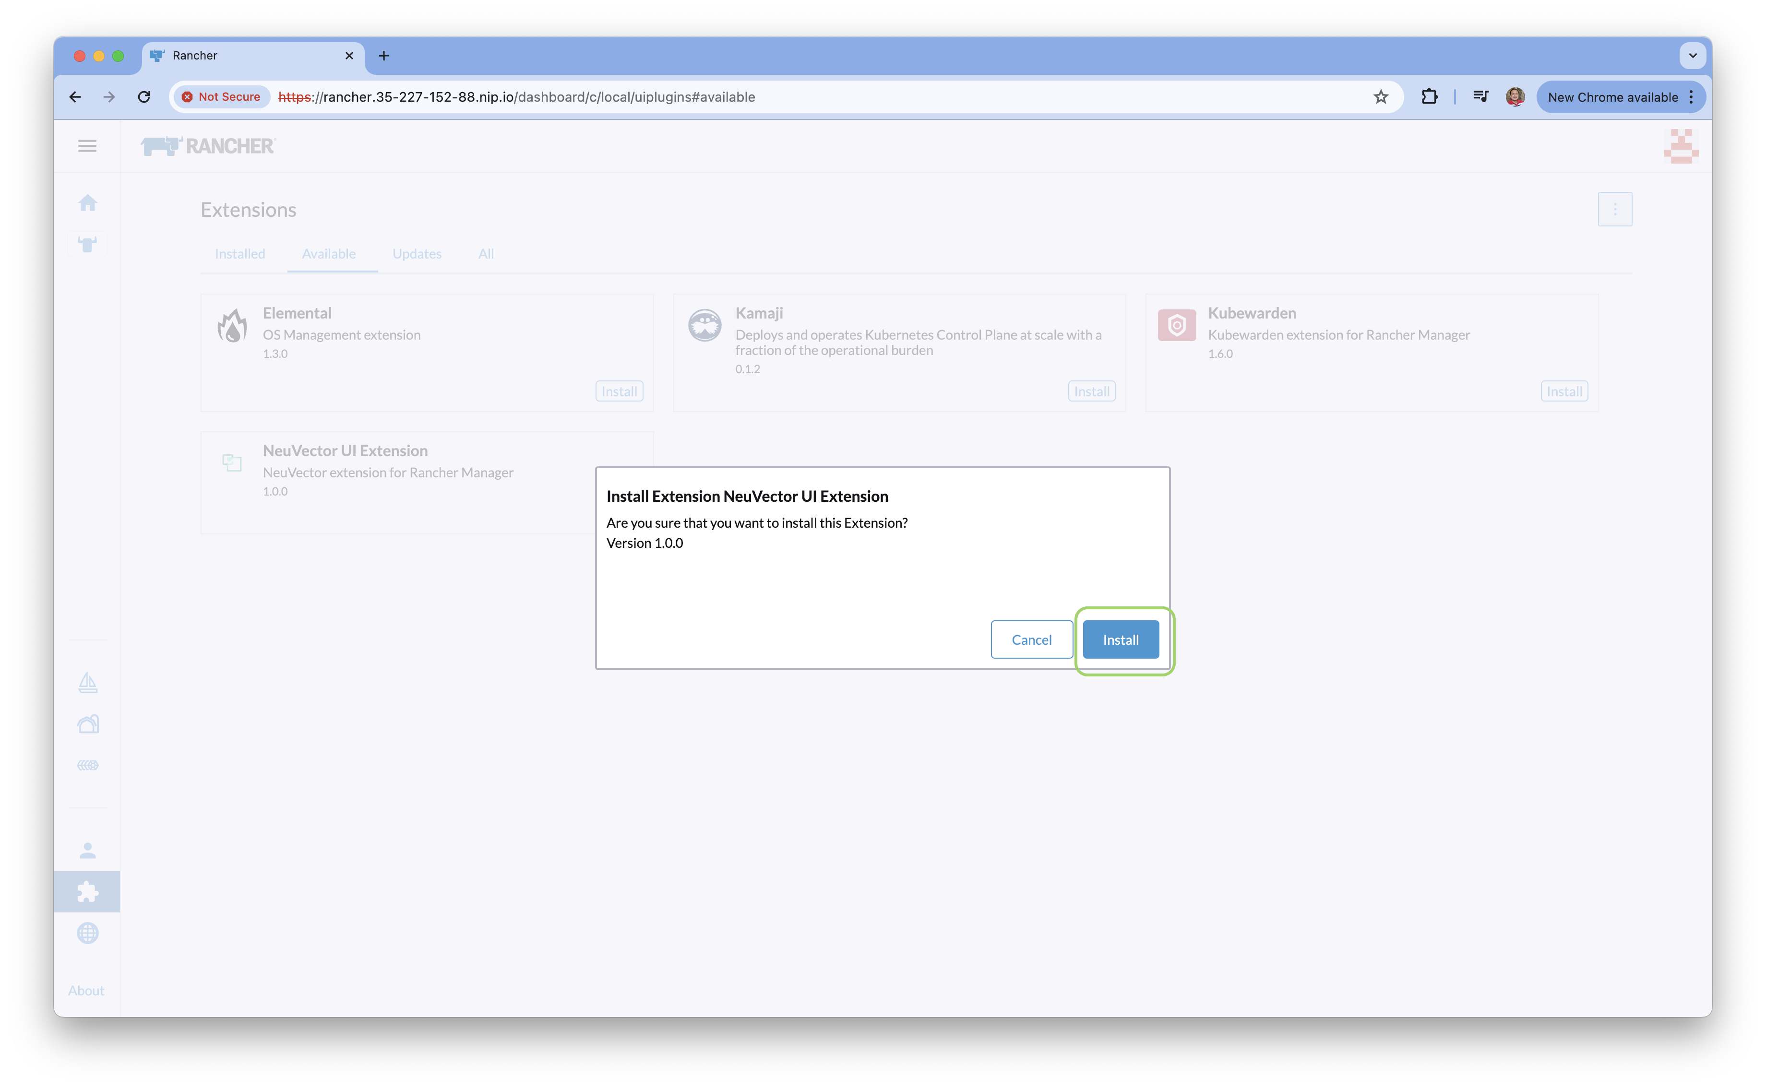1766x1088 pixels.
Task: Open Cluster Management barn icon
Action: point(88,723)
